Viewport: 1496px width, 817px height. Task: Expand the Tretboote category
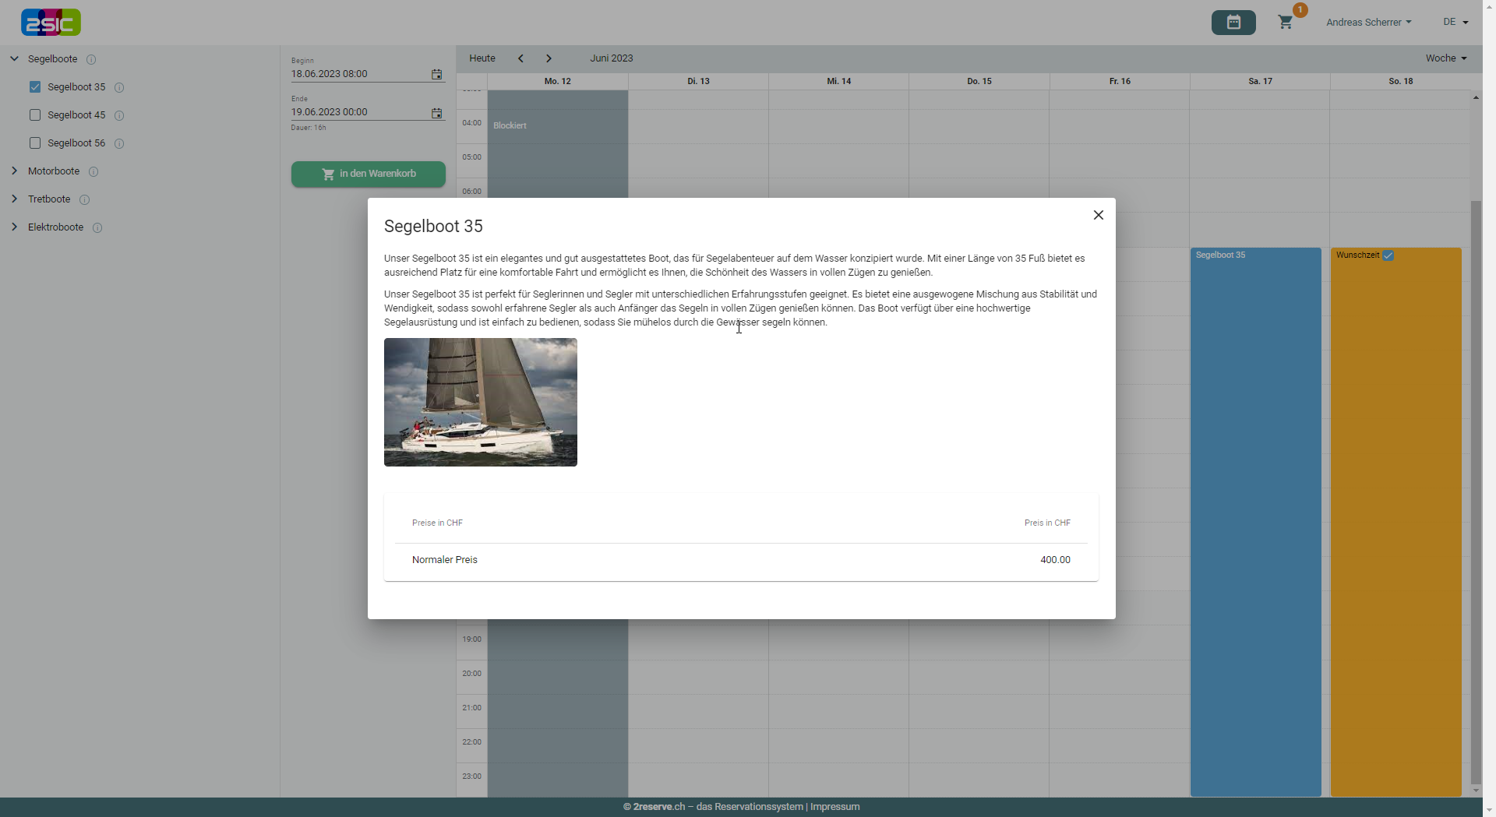14,199
